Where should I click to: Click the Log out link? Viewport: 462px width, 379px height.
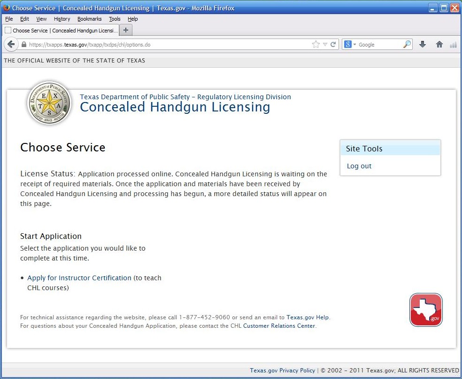pos(359,166)
